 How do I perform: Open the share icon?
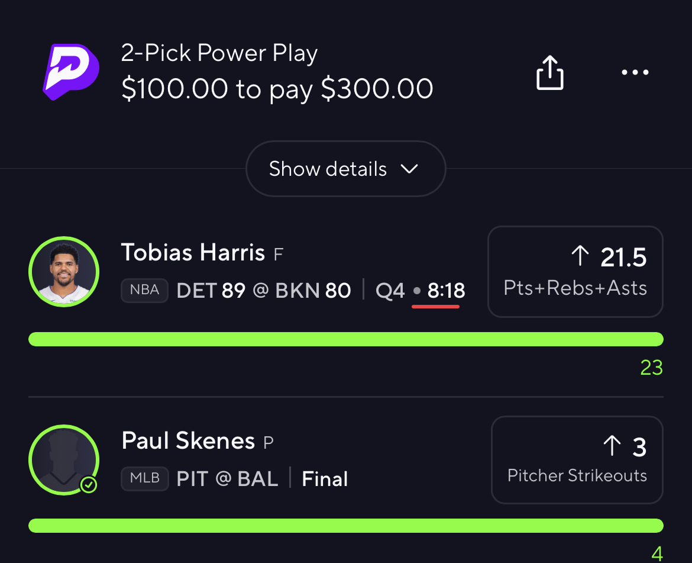(549, 73)
